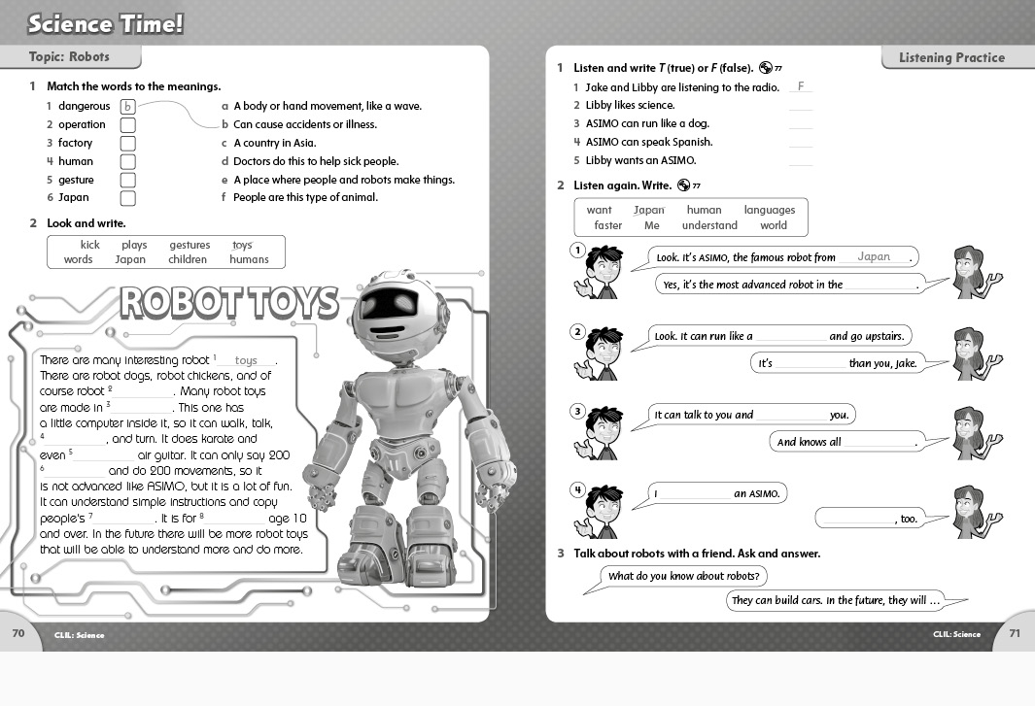Click definition 'A country in Asia.'
The height and width of the screenshot is (706, 1035).
pos(275,143)
